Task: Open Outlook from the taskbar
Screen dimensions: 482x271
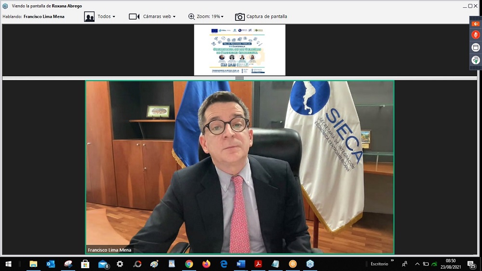Action: click(x=51, y=264)
